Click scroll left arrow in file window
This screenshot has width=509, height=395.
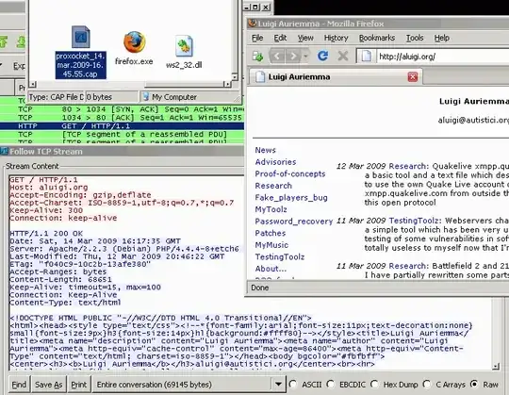point(32,85)
